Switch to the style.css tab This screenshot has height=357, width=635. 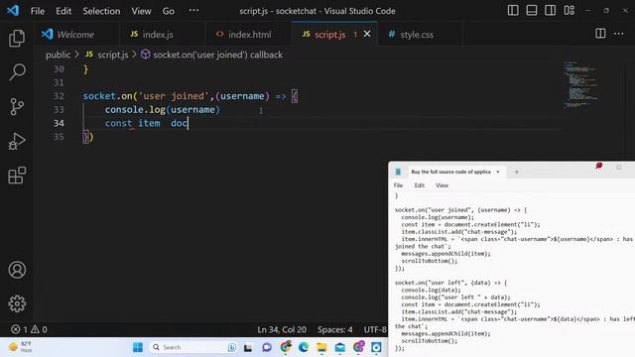pos(420,35)
